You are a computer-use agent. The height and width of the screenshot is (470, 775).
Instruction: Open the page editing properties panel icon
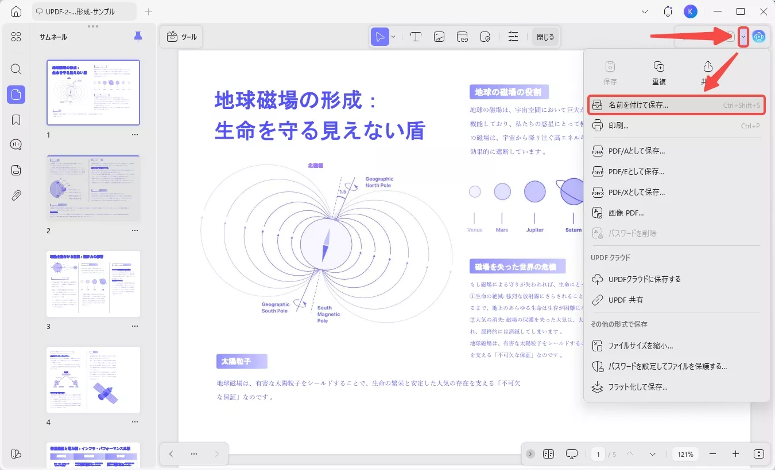(513, 36)
